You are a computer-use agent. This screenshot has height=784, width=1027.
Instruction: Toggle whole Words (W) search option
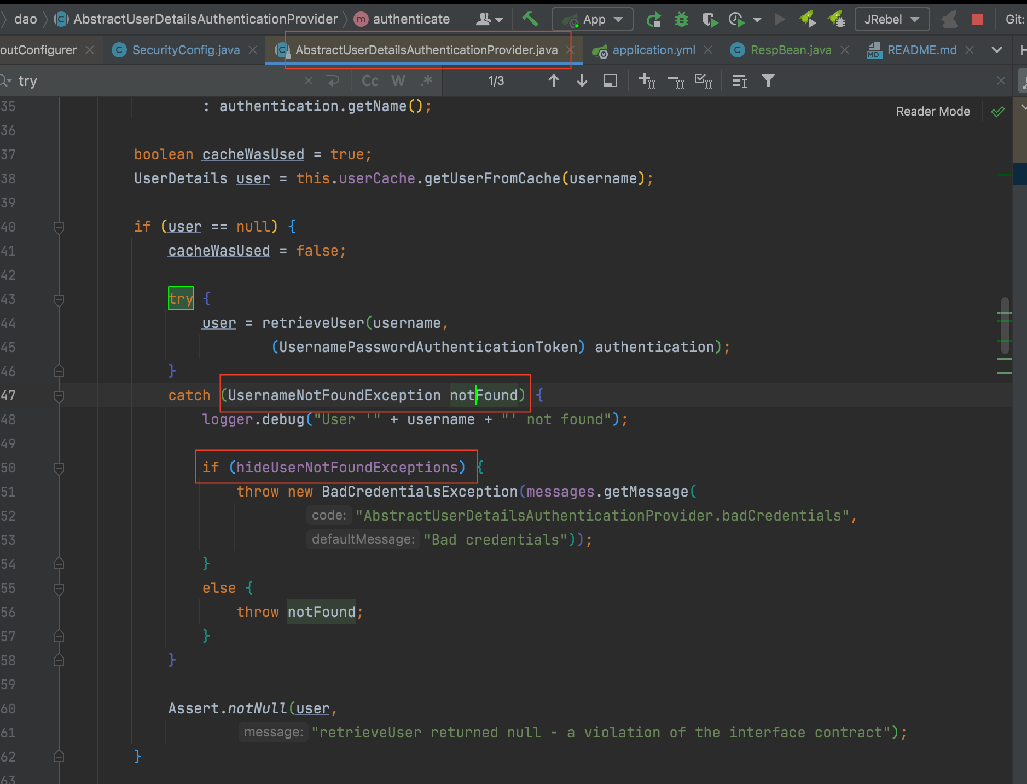(x=398, y=81)
